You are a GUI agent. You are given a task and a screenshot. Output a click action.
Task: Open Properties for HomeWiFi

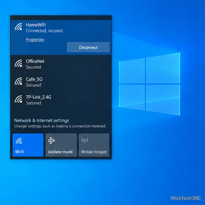pos(35,39)
